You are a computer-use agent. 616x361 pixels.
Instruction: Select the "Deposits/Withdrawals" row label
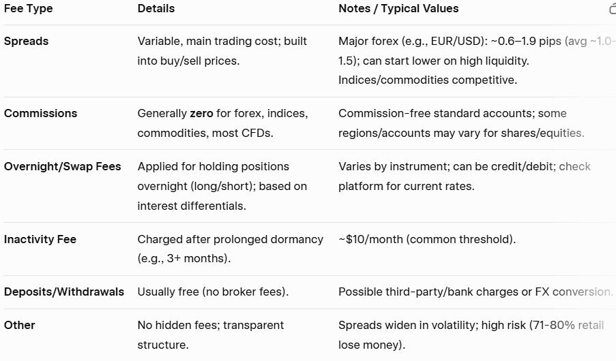pyautogui.click(x=64, y=292)
